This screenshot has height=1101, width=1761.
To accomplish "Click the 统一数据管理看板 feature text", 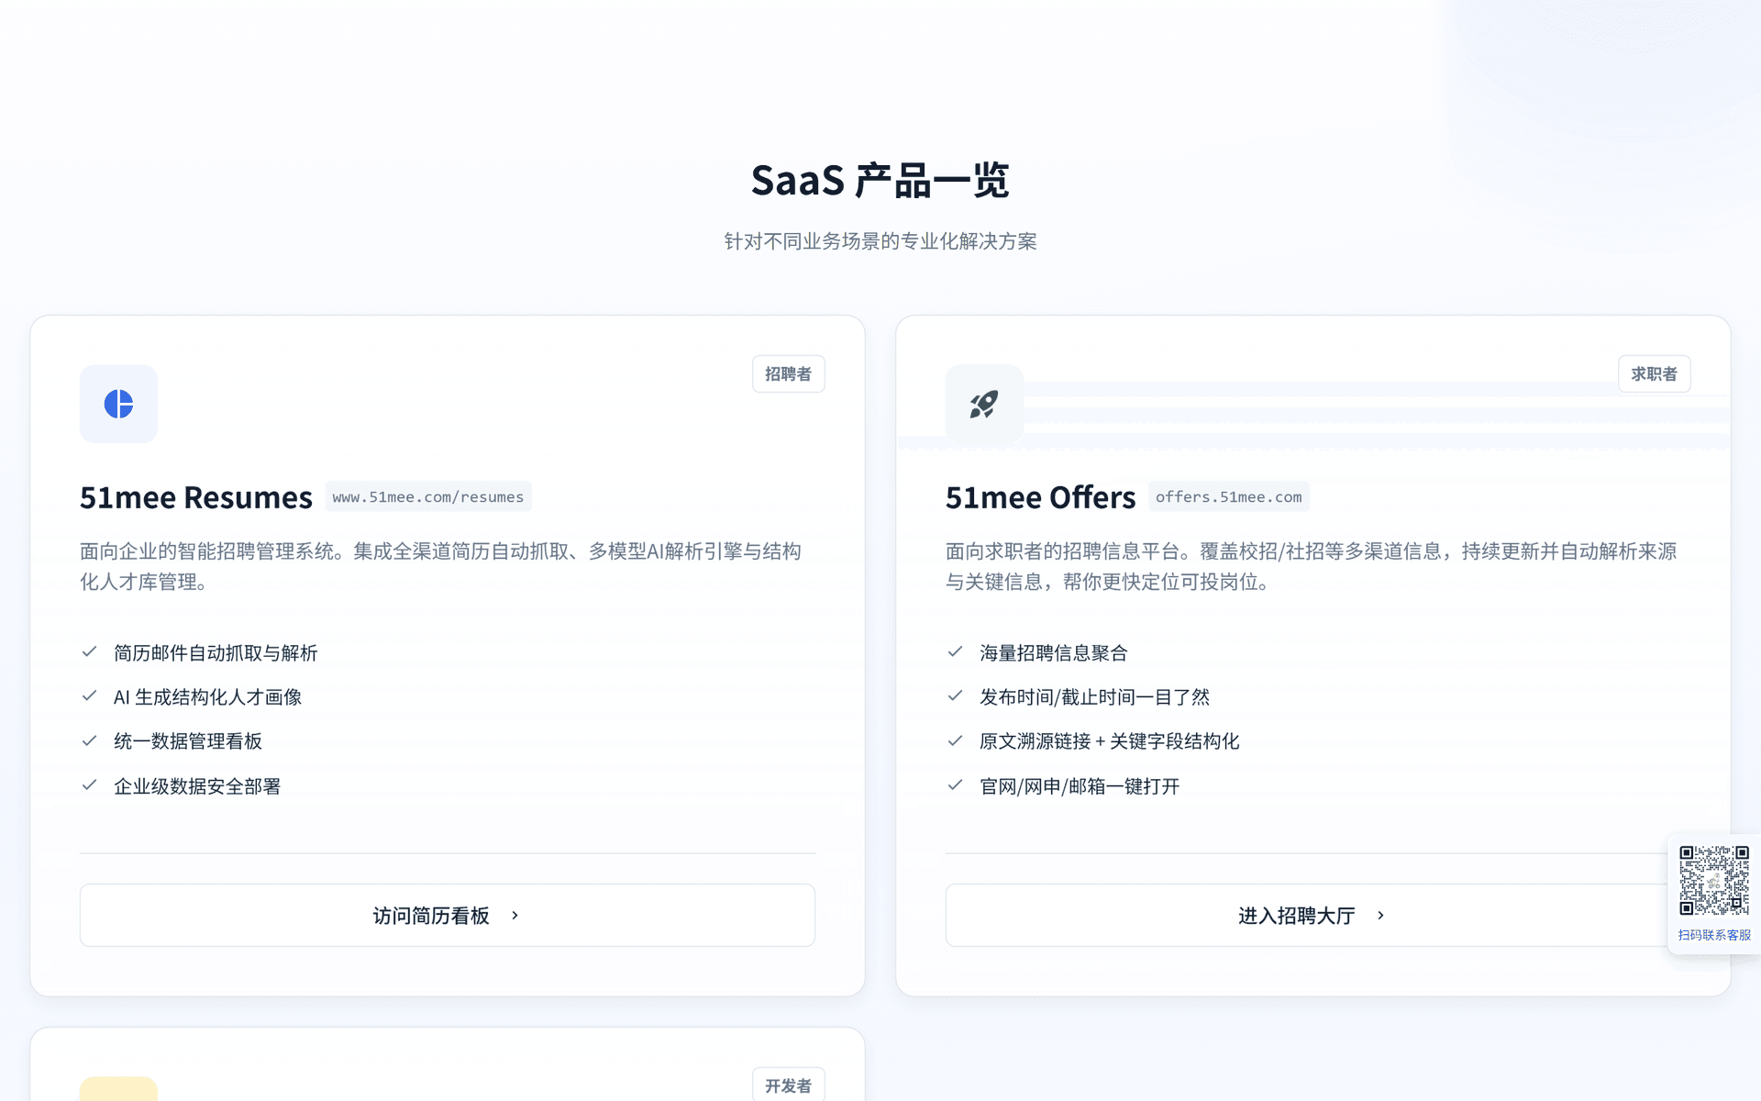I will 188,741.
